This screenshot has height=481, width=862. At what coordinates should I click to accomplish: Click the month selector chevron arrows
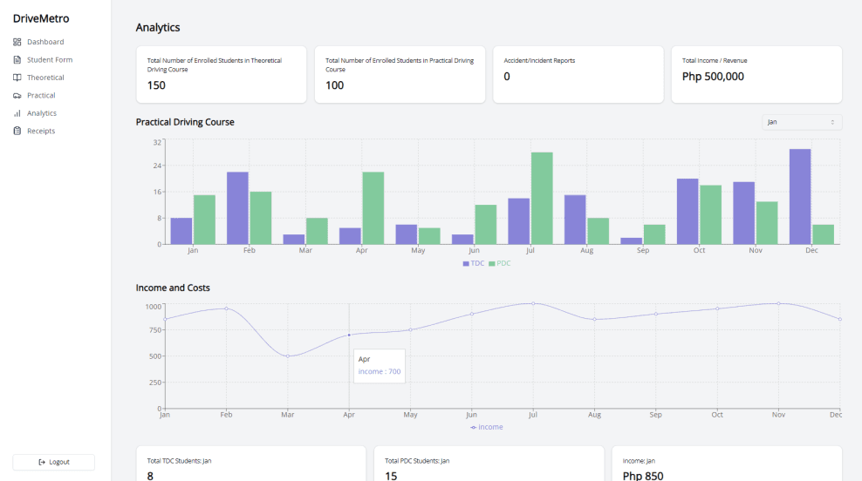coord(832,122)
